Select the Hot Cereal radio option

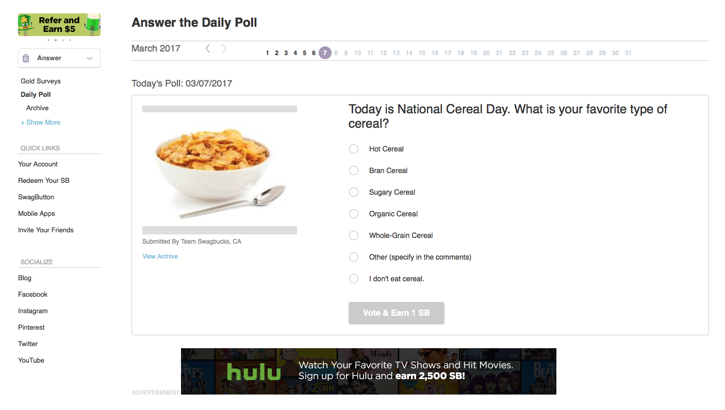point(354,149)
